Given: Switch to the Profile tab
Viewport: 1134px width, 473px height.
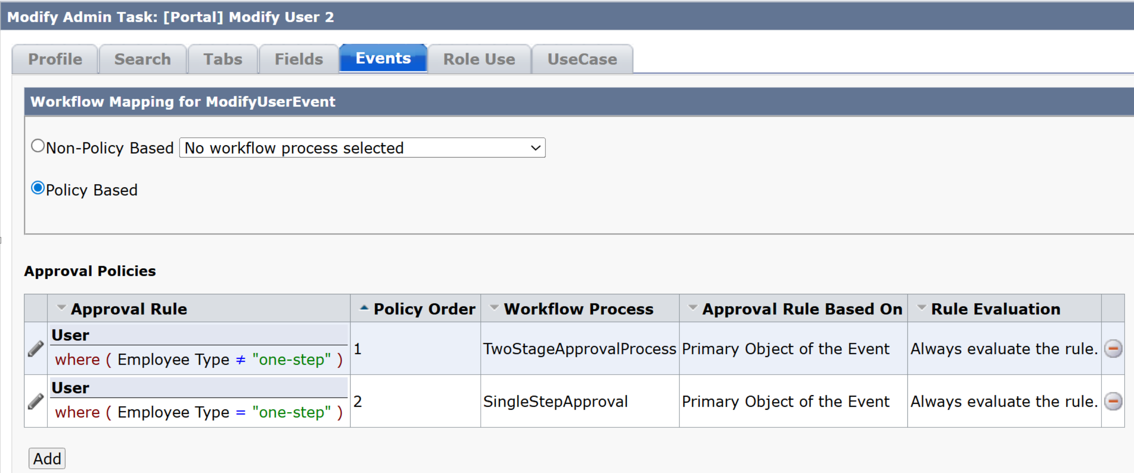Looking at the screenshot, I should click(x=55, y=59).
